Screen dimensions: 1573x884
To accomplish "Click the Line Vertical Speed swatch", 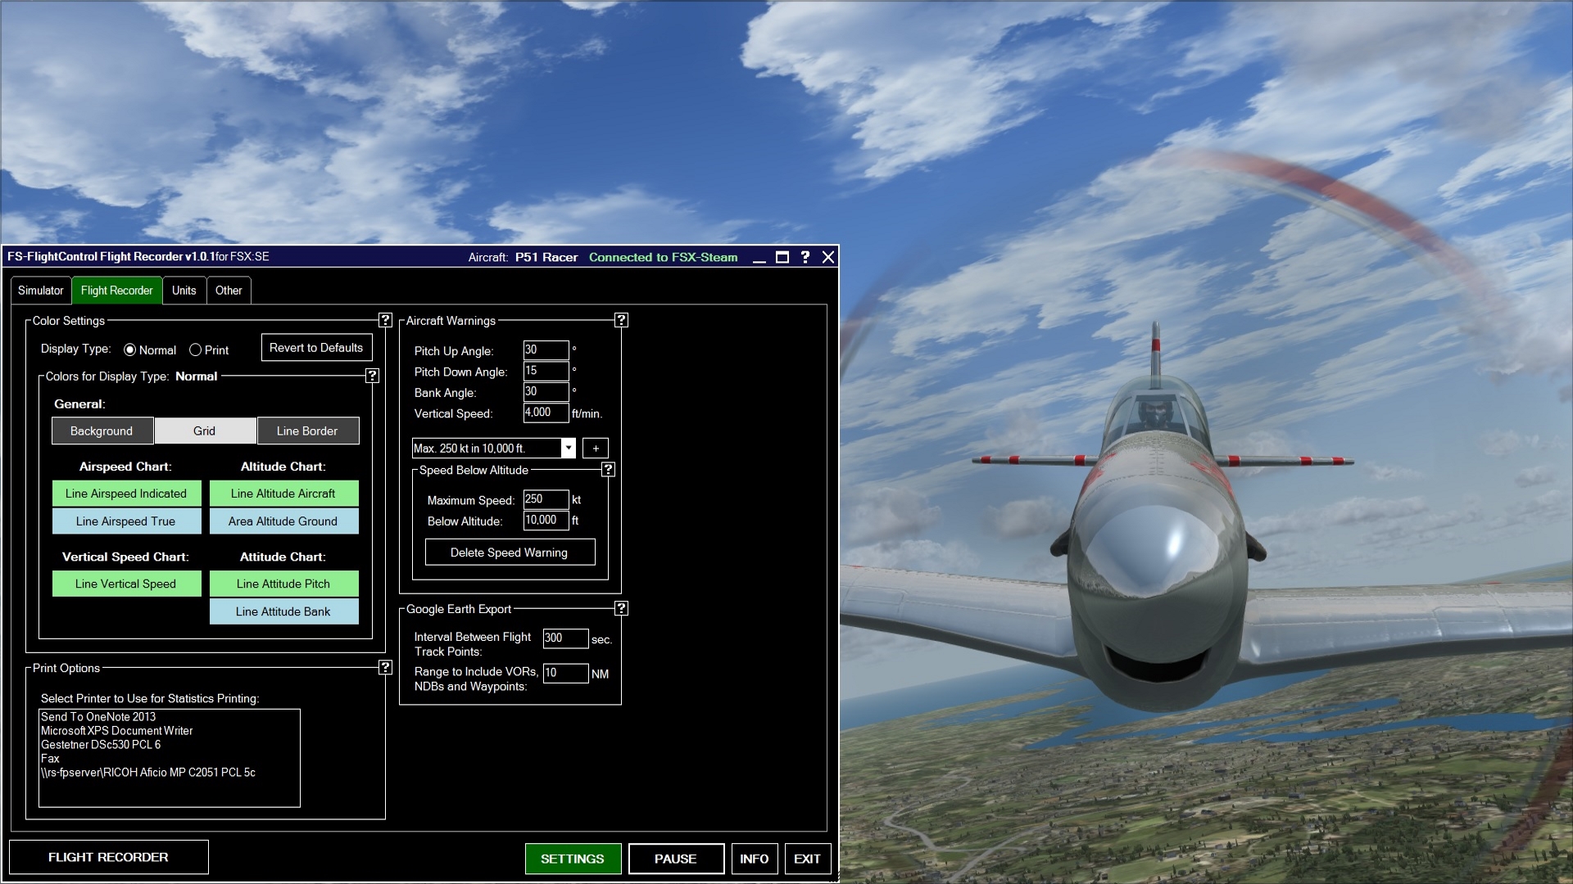I will [x=125, y=583].
